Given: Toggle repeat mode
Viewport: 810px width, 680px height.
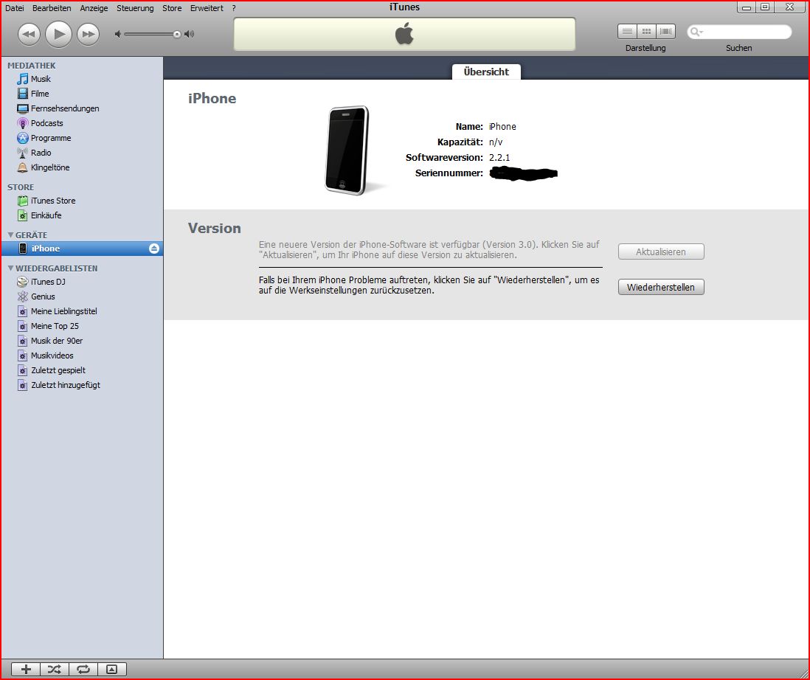Looking at the screenshot, I should pyautogui.click(x=83, y=669).
